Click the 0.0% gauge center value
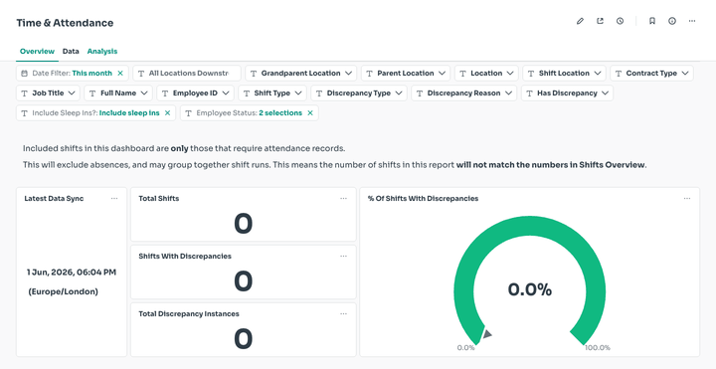This screenshot has width=716, height=369. point(530,289)
